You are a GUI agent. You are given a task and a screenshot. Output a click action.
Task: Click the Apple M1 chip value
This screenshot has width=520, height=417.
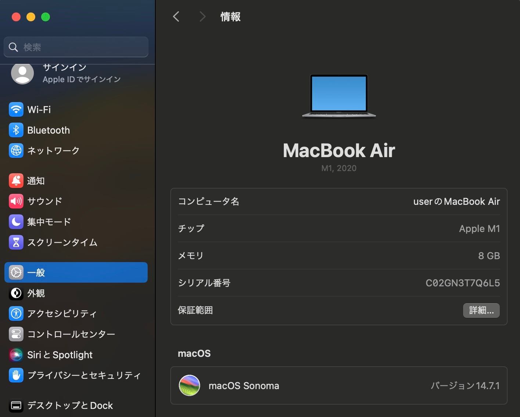tap(480, 228)
